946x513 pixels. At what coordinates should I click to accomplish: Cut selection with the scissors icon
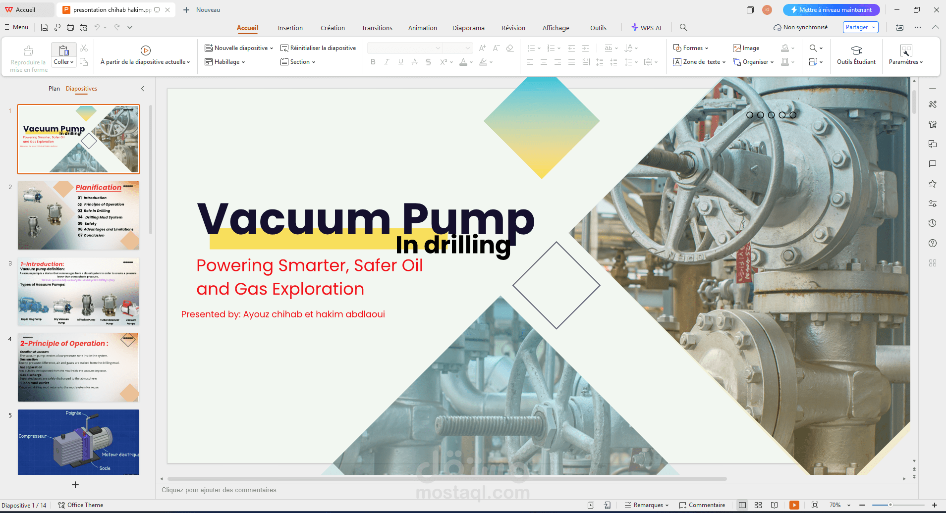[84, 48]
